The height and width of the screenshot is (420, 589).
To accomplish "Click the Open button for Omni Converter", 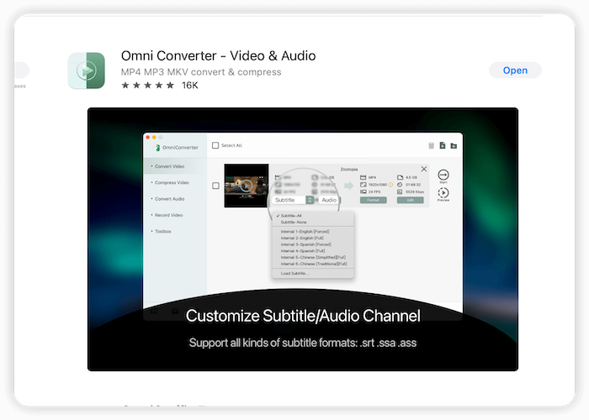I will [x=515, y=71].
